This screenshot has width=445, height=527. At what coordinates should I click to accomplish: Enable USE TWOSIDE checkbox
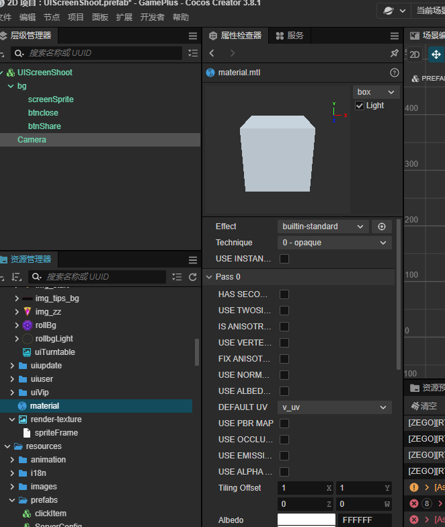point(284,311)
